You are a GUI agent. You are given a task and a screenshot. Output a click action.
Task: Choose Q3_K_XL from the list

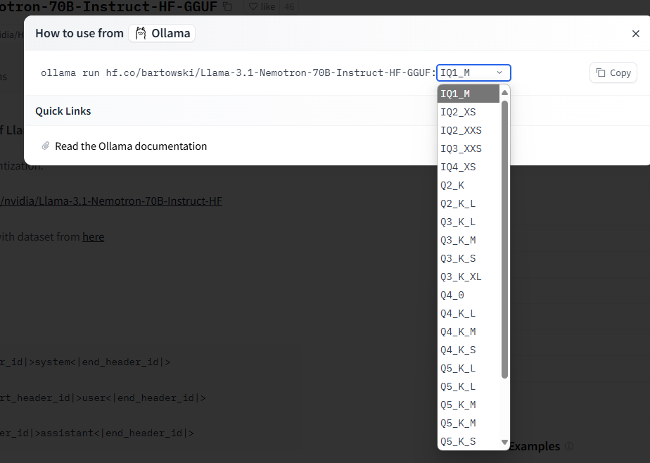(469, 277)
